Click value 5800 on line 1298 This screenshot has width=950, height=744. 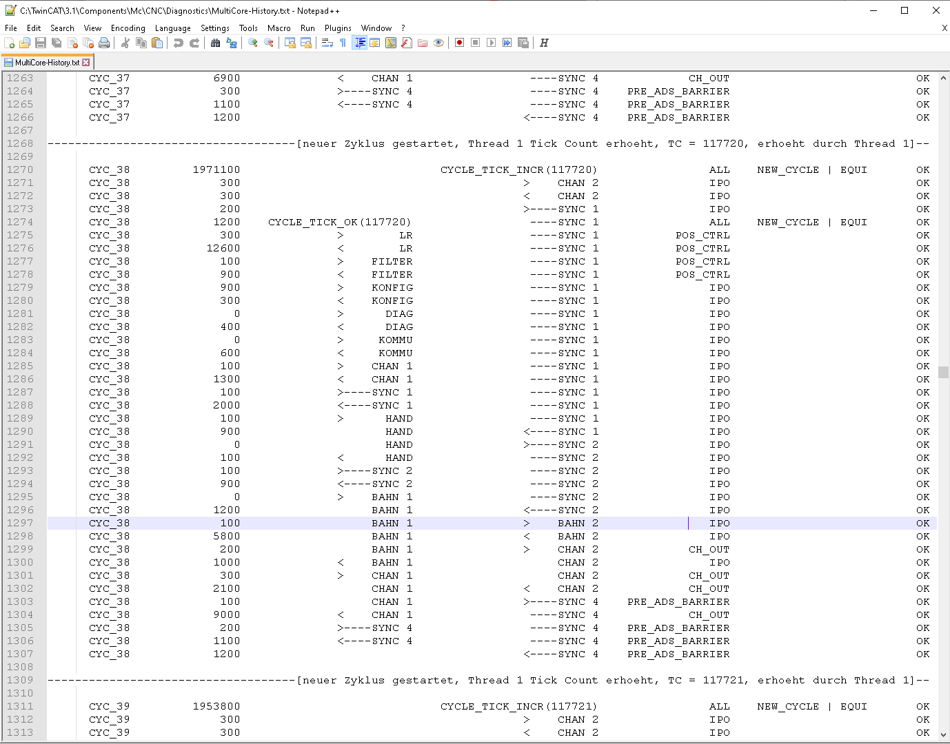tap(227, 536)
